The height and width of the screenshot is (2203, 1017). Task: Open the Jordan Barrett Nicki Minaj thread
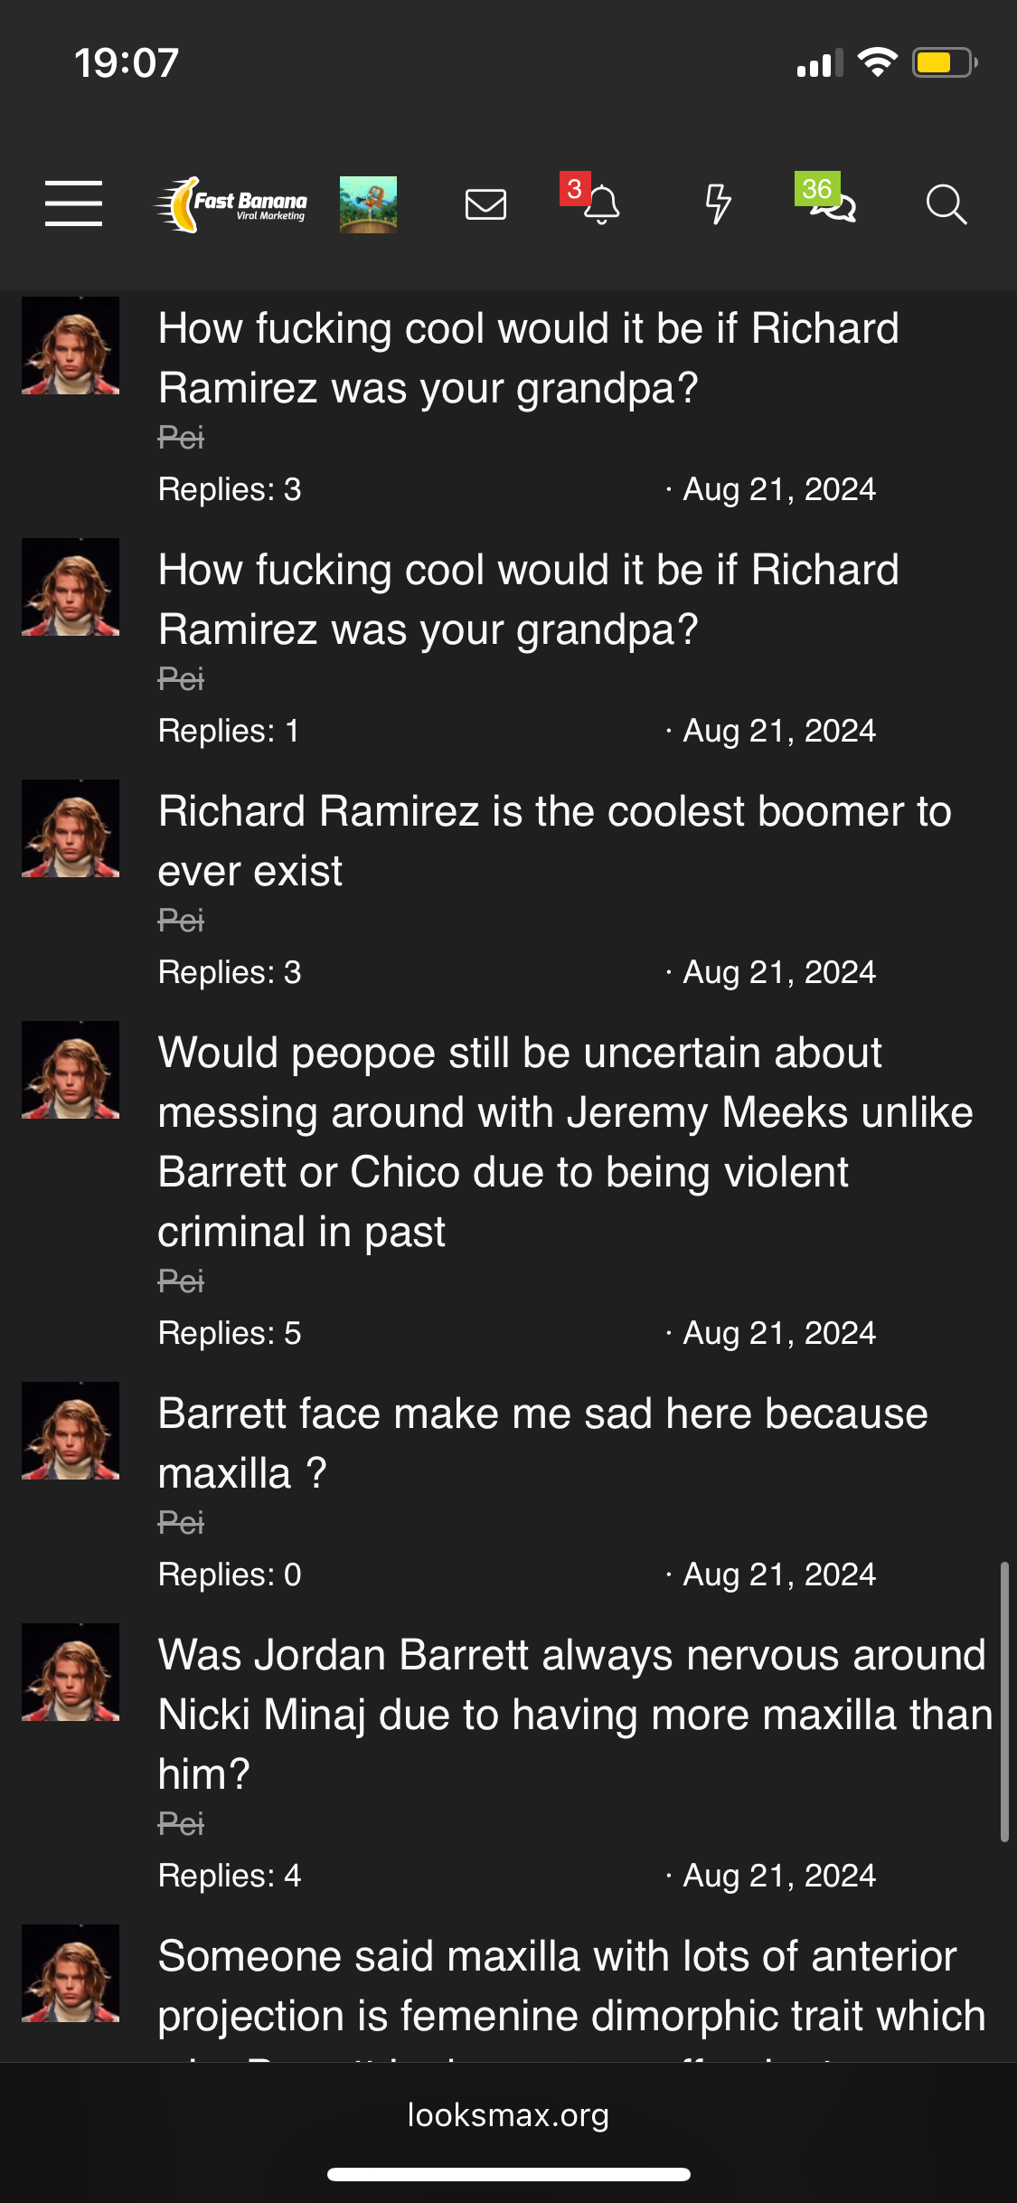click(575, 1715)
